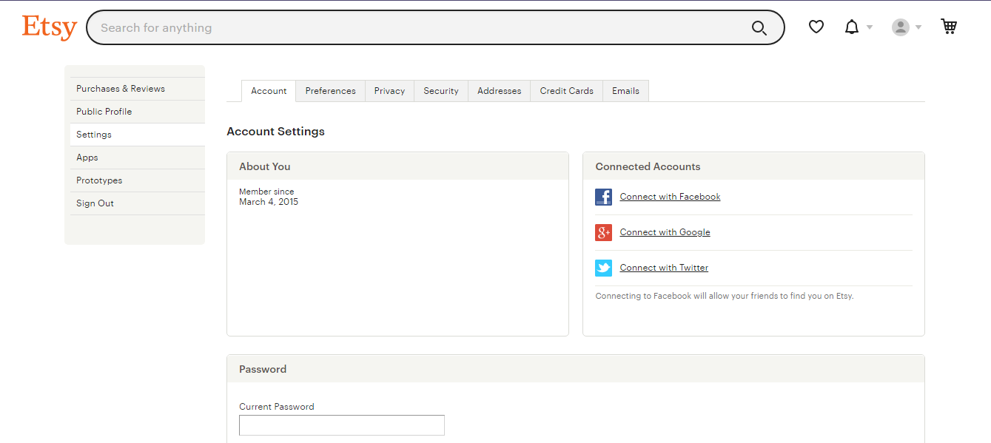Image resolution: width=991 pixels, height=443 pixels.
Task: Click the Twitter bird icon
Action: 603,268
